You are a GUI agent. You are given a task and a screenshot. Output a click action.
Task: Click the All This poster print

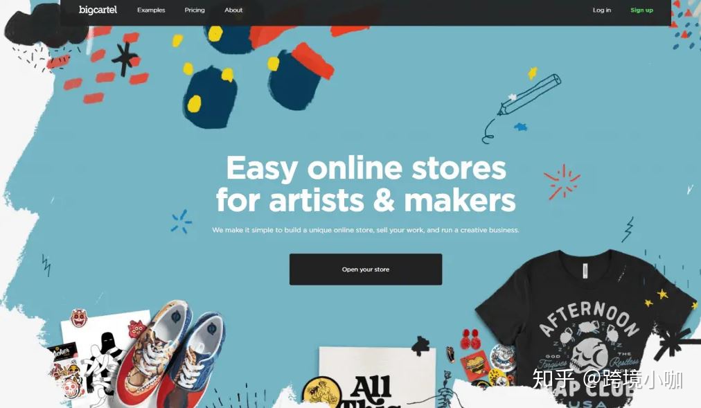pyautogui.click(x=377, y=378)
